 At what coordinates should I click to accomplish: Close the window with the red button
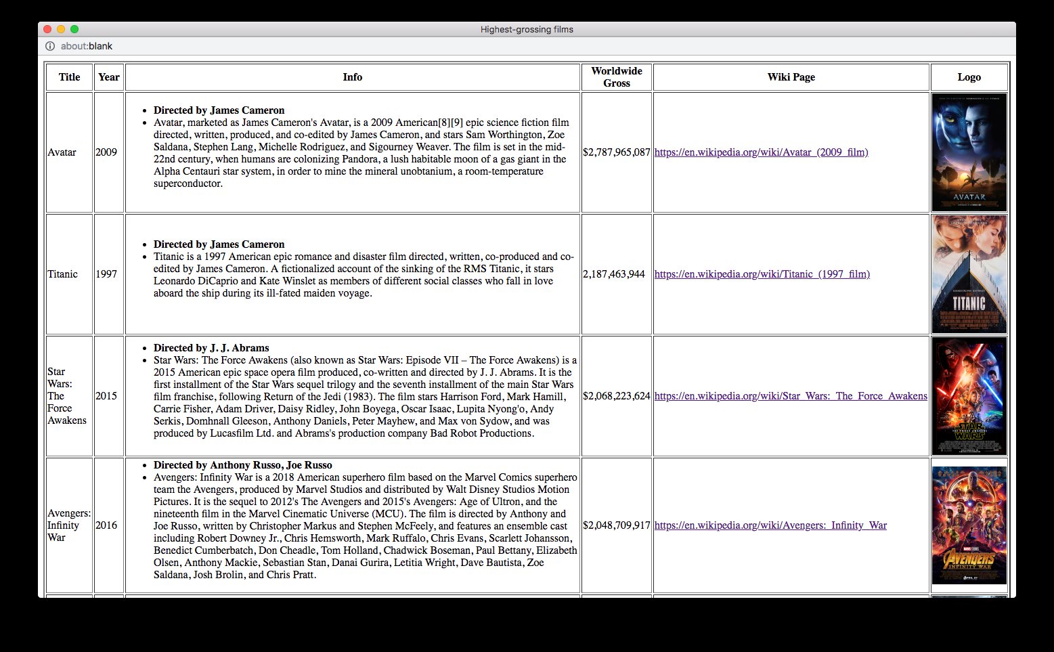[47, 29]
